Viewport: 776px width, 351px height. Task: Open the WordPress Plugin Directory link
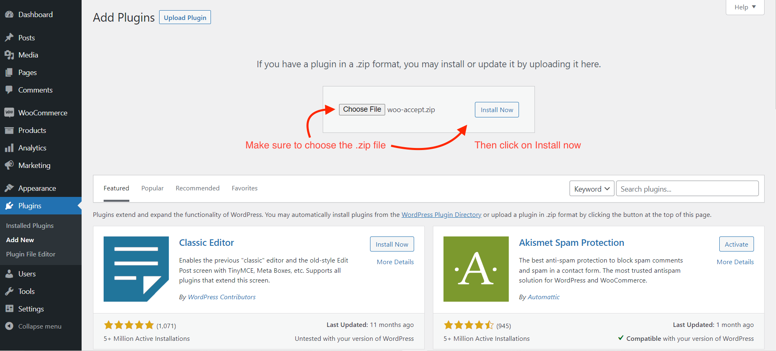441,214
